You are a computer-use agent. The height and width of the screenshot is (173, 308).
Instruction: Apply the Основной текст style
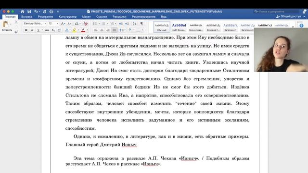coord(213,27)
